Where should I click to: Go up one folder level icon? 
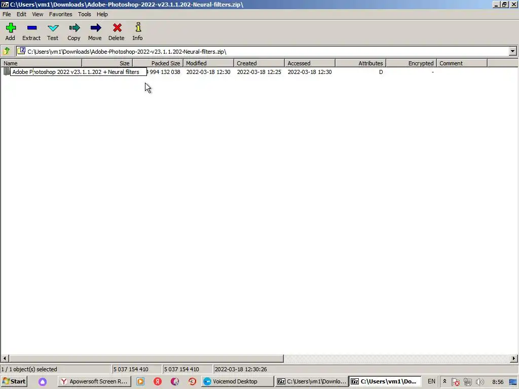coord(7,51)
